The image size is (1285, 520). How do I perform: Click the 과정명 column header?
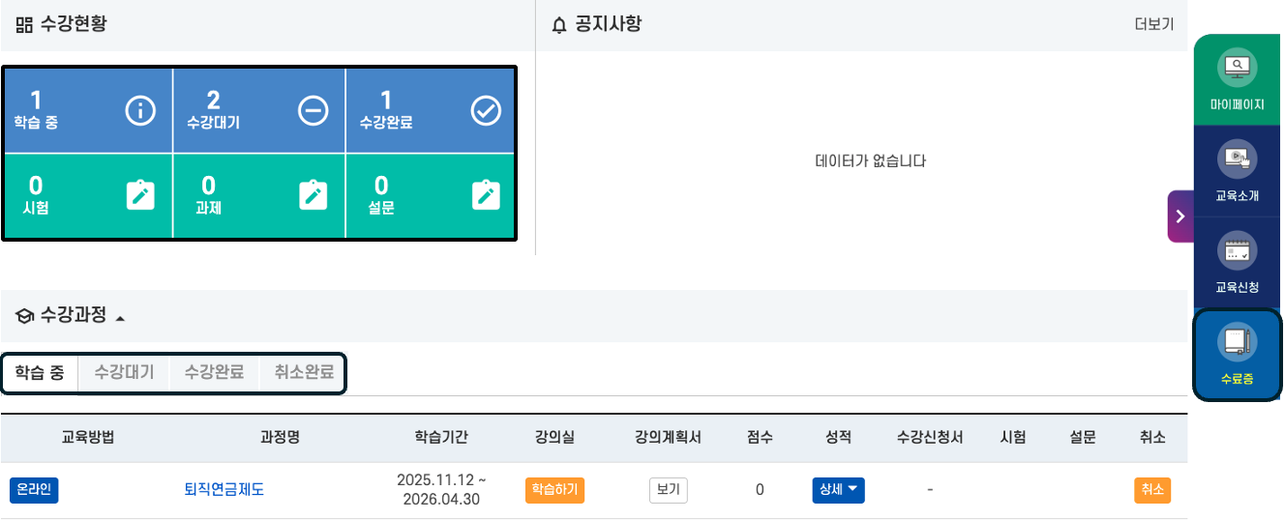coord(280,438)
